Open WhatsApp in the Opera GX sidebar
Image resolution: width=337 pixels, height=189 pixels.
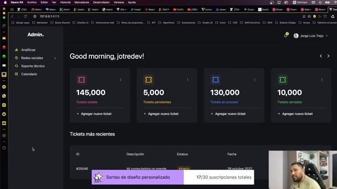(x=4, y=96)
